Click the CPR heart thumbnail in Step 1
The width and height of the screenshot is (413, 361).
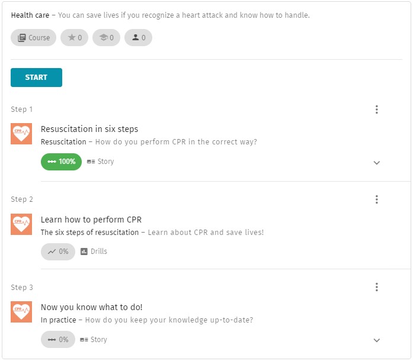click(x=21, y=134)
